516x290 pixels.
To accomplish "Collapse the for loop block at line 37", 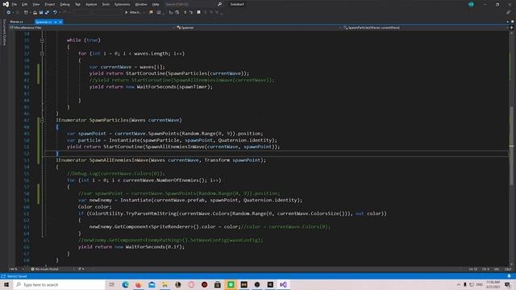I will pyautogui.click(x=42, y=54).
